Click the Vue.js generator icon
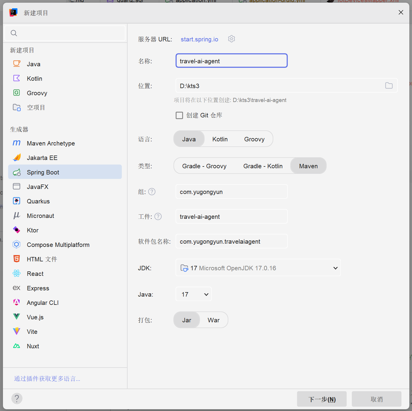Viewport: 412px width, 411px height. (17, 317)
